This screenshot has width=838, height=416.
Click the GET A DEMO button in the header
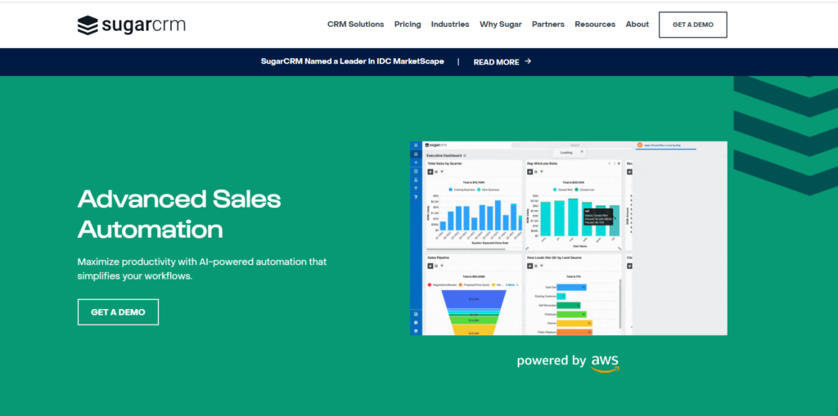click(x=692, y=25)
